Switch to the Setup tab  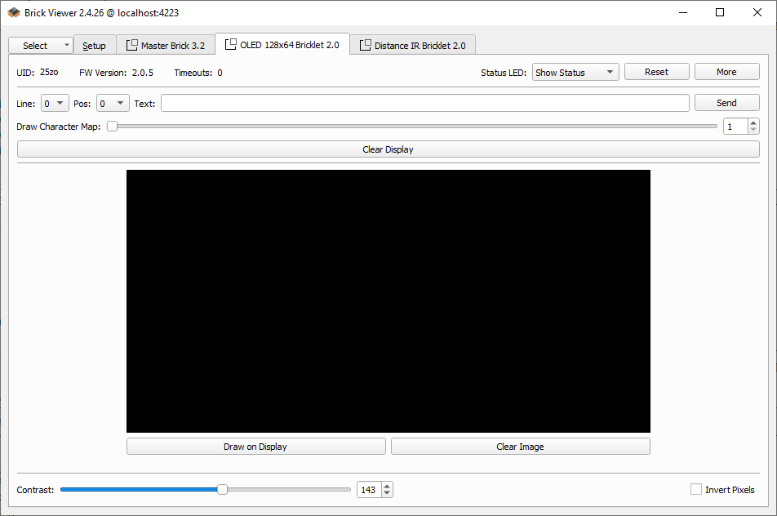click(94, 46)
